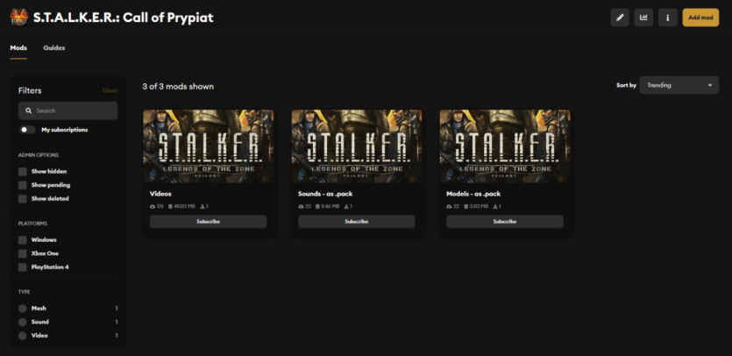Viewport: 732px width, 356px height.
Task: Click the pencil edit icon
Action: pyautogui.click(x=620, y=18)
